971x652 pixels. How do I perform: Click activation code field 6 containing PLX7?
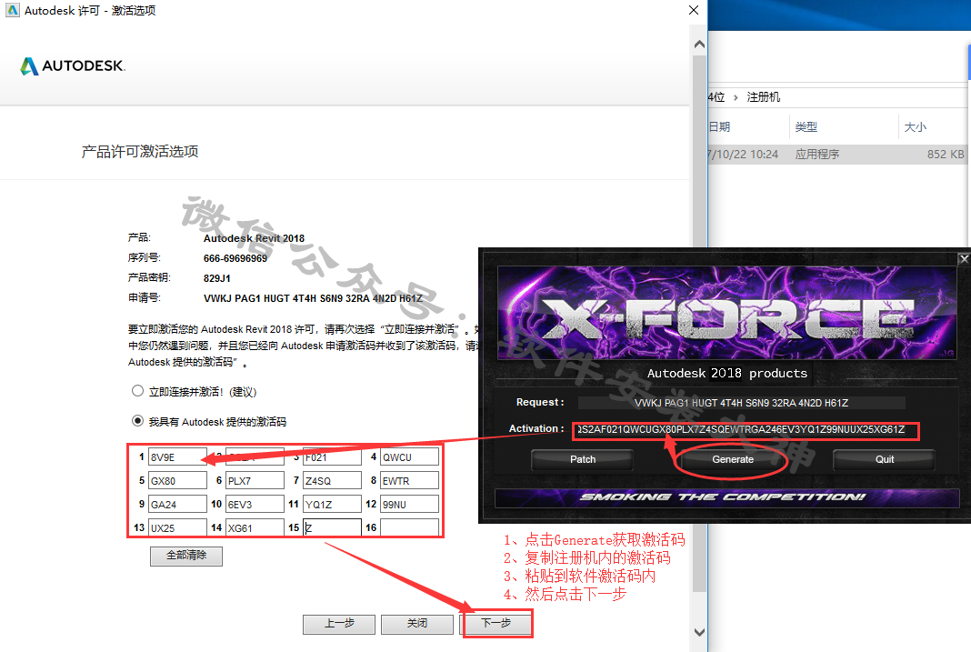(255, 480)
